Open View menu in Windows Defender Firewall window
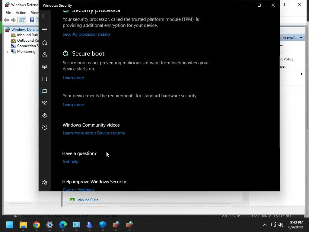 [35, 13]
